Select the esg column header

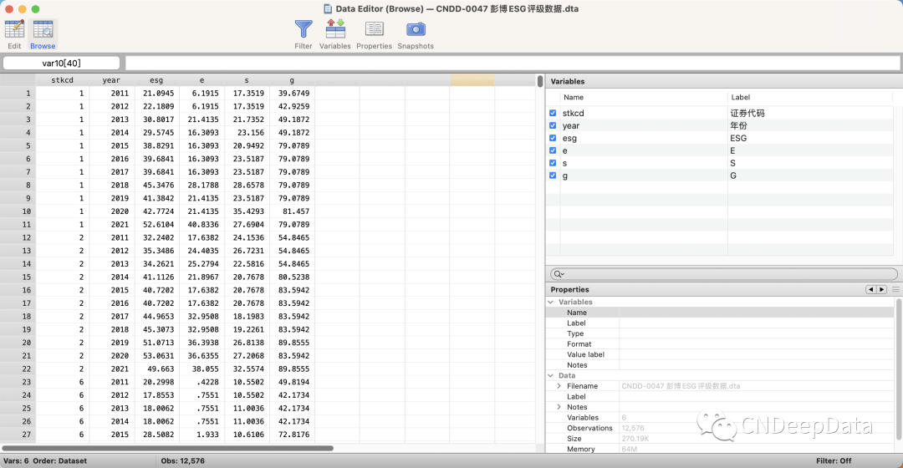click(x=156, y=80)
